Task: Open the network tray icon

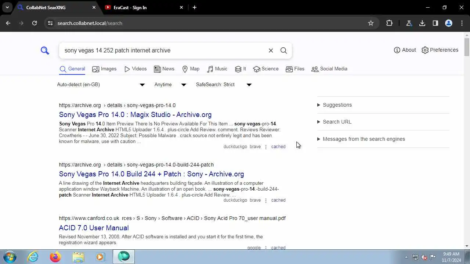Action: [x=415, y=257]
